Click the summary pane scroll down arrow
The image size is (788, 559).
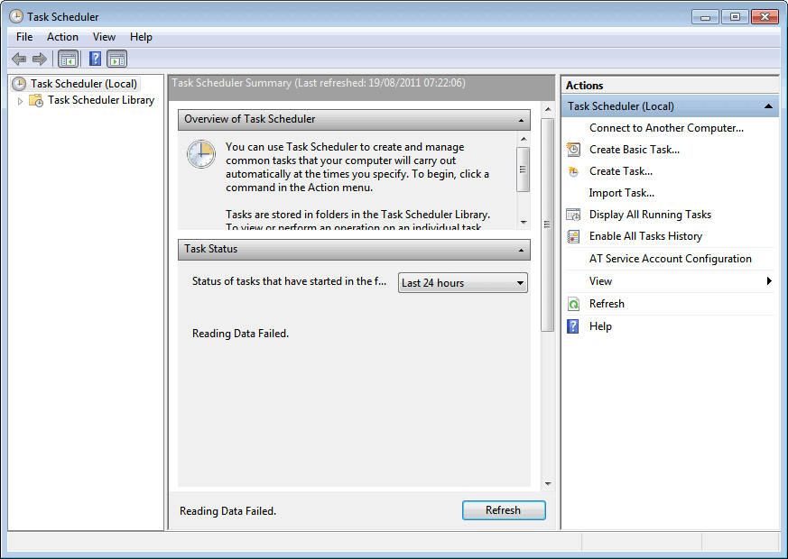click(x=548, y=484)
